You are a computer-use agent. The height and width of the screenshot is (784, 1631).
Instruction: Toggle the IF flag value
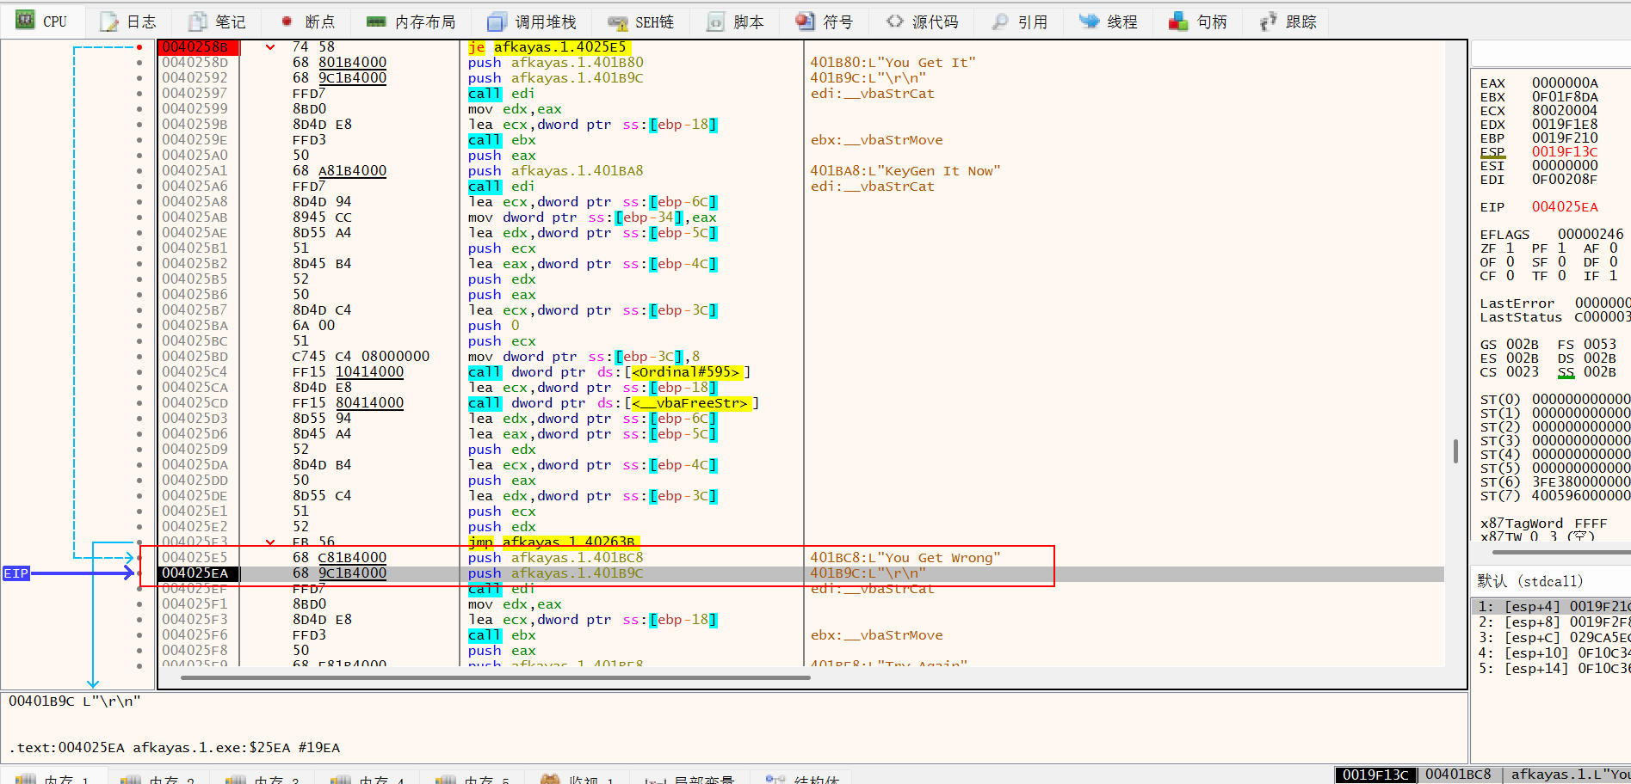pos(1613,275)
